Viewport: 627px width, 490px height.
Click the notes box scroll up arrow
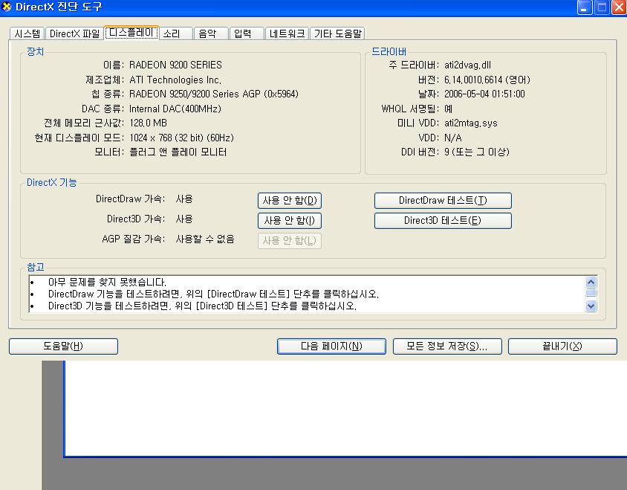point(591,282)
